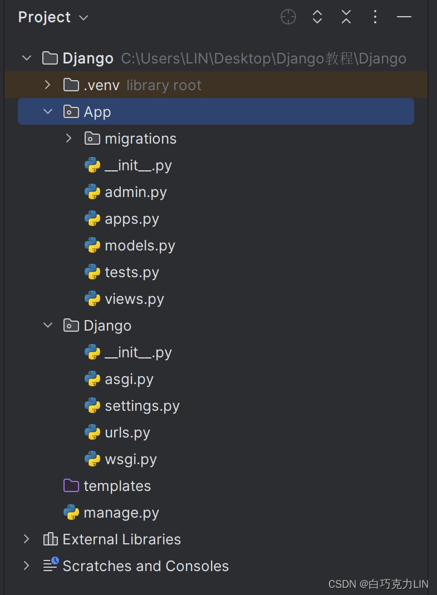Click Python icon beside admin.py
The image size is (437, 595).
tap(92, 192)
